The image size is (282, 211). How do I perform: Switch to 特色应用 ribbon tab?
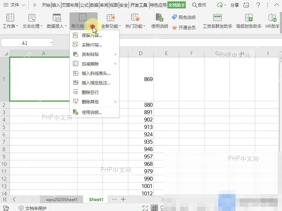click(x=158, y=5)
